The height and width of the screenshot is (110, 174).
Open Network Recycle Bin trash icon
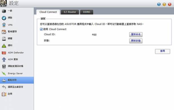pos(4,66)
